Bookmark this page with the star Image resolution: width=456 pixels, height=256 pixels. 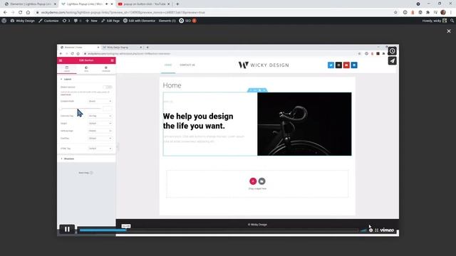click(x=395, y=13)
